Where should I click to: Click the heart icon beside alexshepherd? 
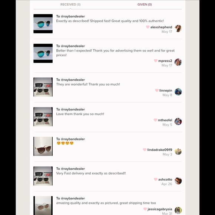click(148, 27)
